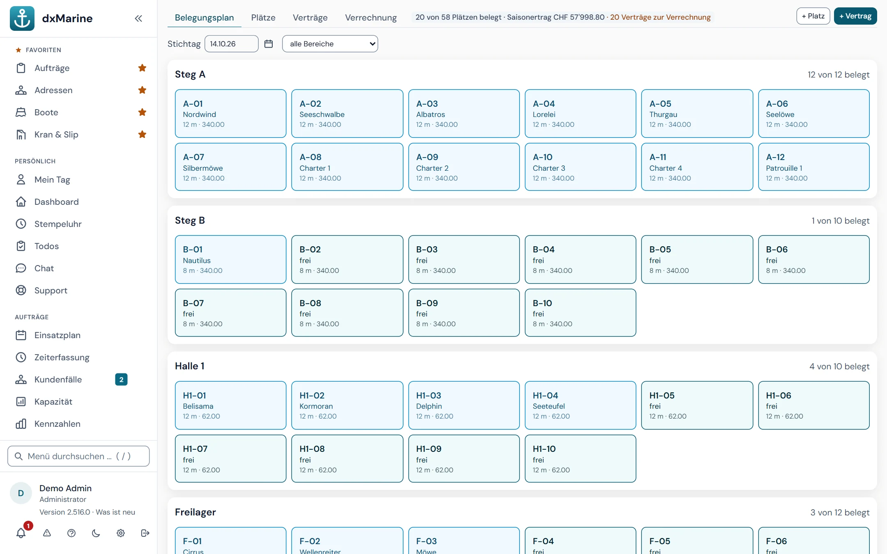Go to the Verrechnung tab
The width and height of the screenshot is (887, 554).
click(371, 18)
